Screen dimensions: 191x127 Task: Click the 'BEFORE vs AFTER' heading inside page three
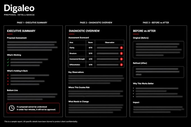click(x=144, y=31)
